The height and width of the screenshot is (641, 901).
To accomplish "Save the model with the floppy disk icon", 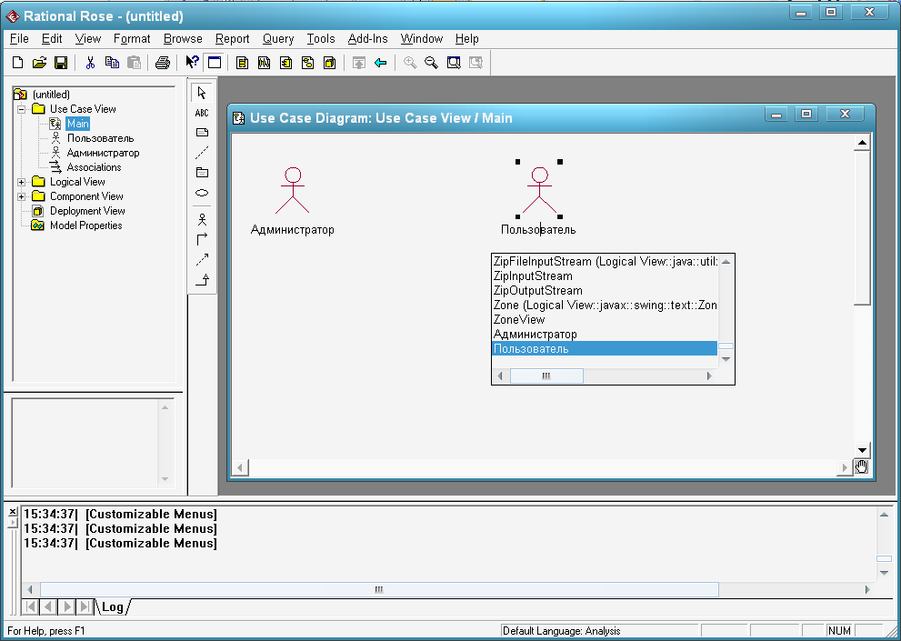I will [x=60, y=63].
